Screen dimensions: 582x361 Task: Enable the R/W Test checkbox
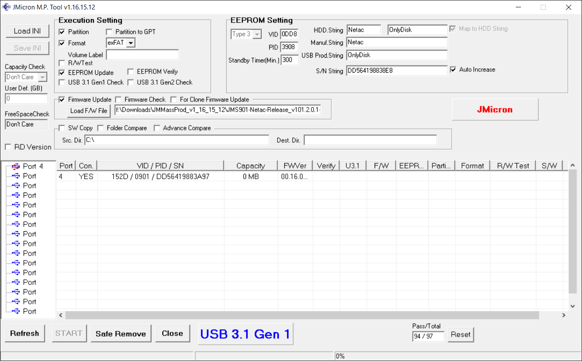point(62,63)
